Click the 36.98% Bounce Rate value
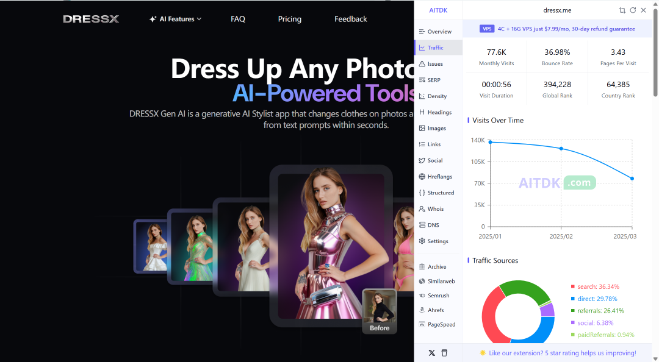 pos(557,52)
